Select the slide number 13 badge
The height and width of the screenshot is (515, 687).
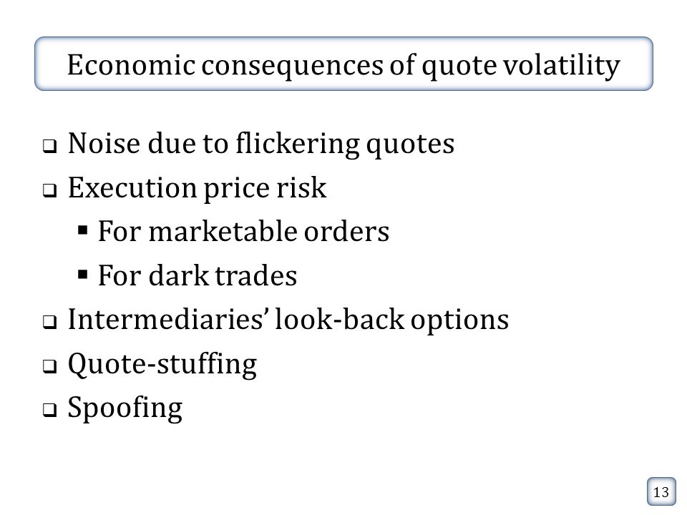[x=661, y=492]
